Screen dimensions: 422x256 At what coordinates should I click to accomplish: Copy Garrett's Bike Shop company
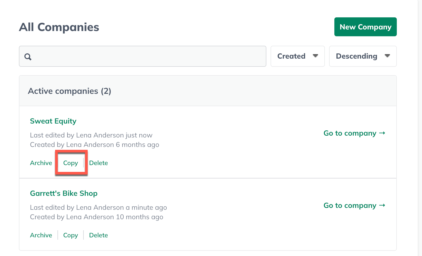pyautogui.click(x=71, y=235)
